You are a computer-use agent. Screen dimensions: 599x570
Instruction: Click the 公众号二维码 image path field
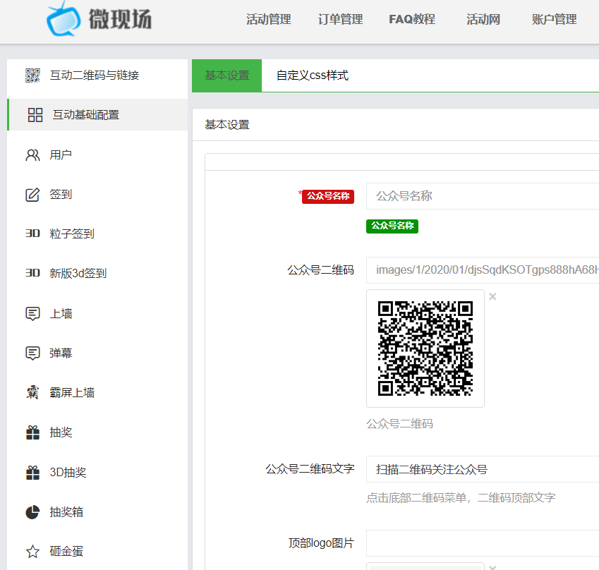tap(483, 270)
